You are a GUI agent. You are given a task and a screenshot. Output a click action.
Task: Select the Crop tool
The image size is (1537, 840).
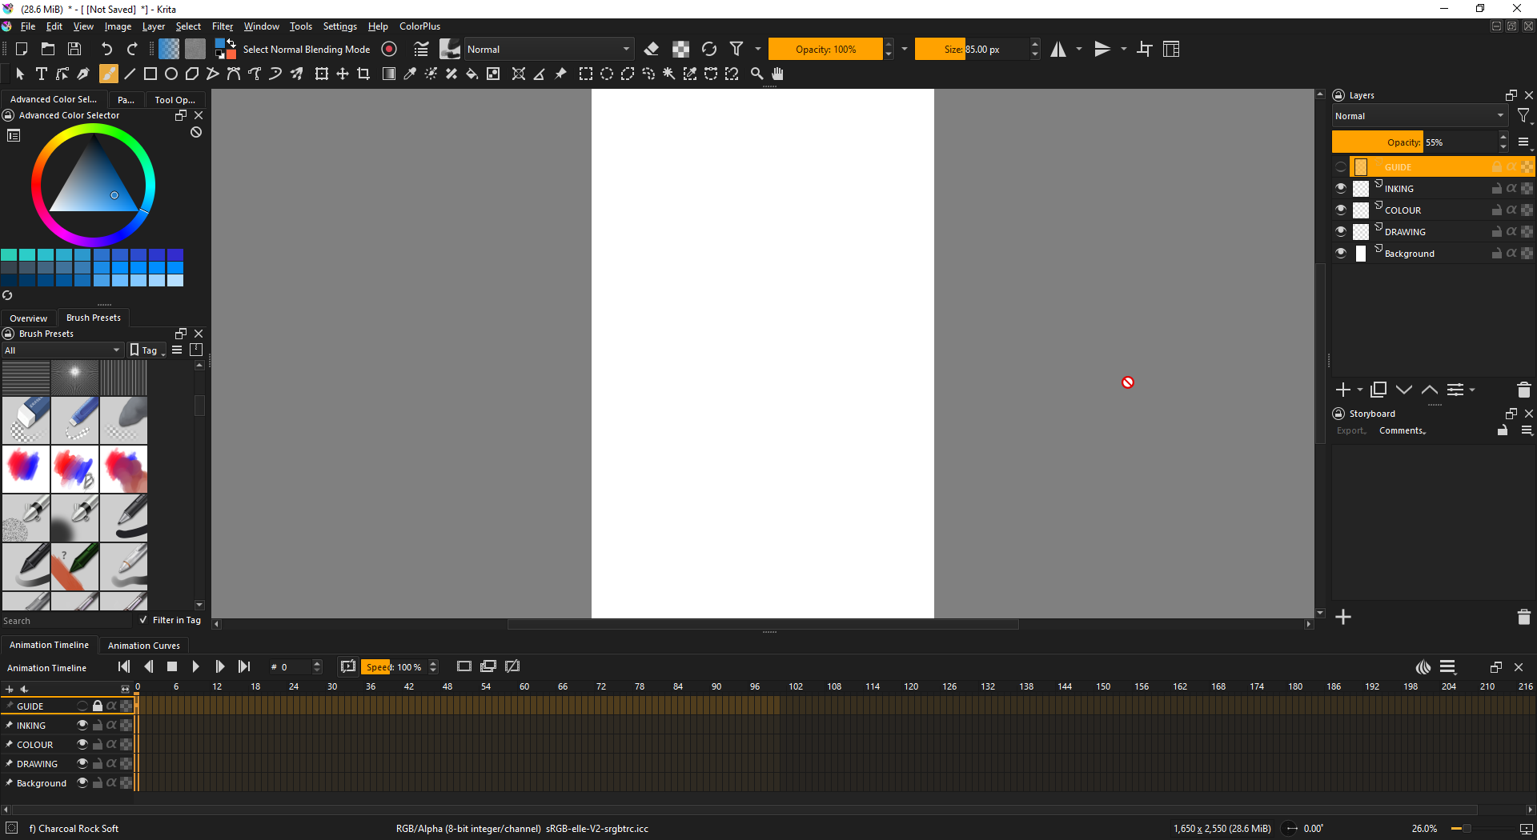(363, 74)
